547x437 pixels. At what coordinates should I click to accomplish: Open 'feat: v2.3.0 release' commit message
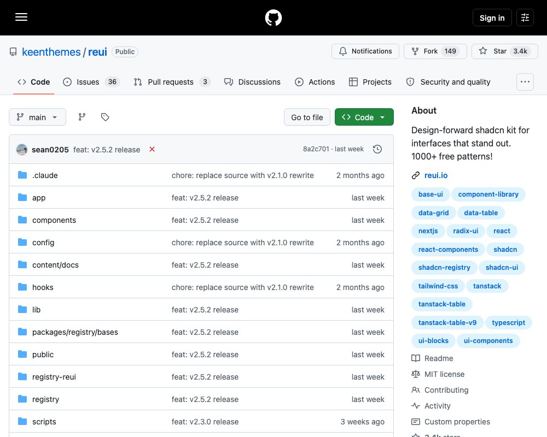(x=205, y=422)
